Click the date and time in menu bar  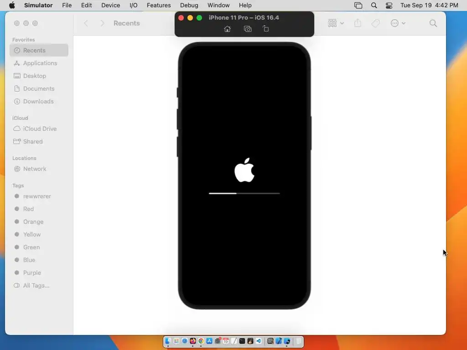pos(429,5)
